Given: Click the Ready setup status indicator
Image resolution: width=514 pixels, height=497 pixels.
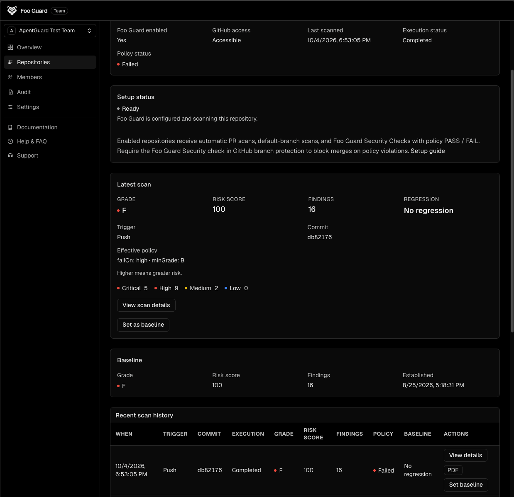Looking at the screenshot, I should [128, 109].
